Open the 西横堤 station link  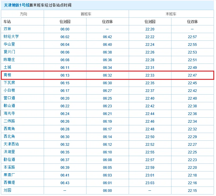9,183
